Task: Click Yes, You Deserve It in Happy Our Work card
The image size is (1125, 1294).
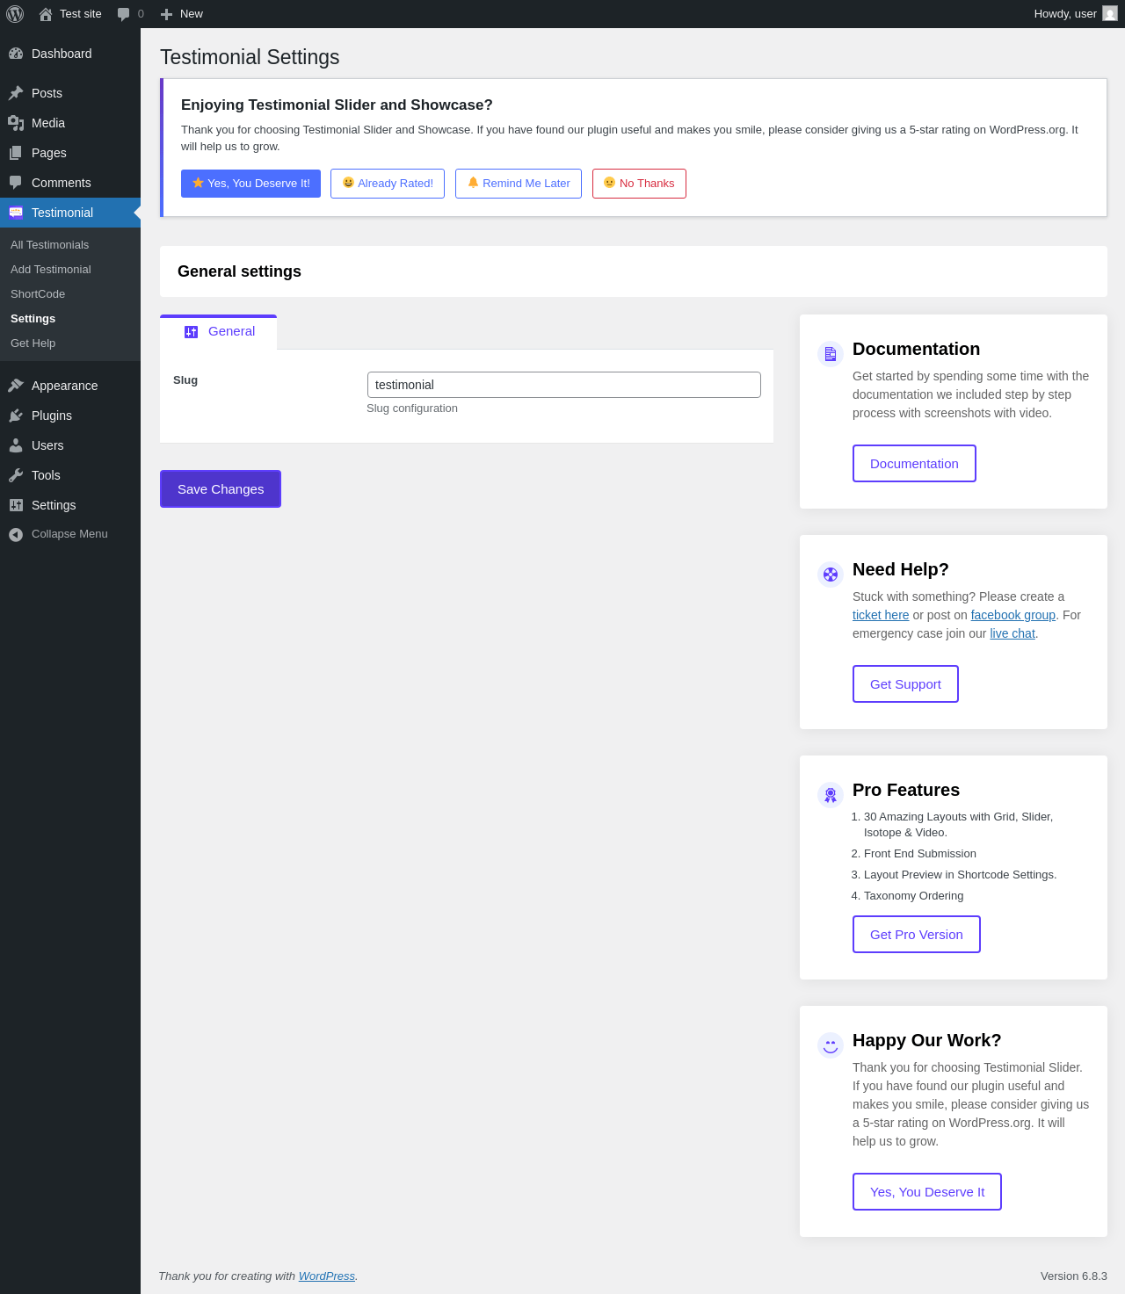Action: click(927, 1191)
